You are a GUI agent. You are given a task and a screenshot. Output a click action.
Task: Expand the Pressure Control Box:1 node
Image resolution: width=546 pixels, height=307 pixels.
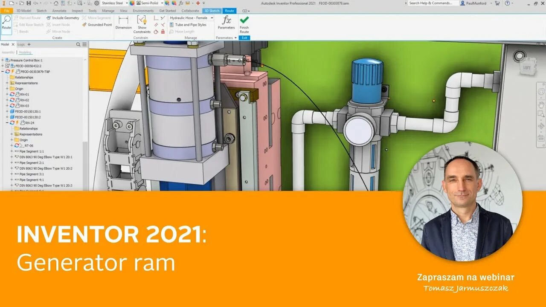coord(3,61)
